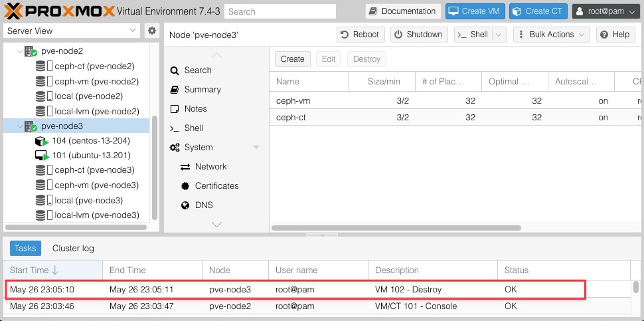Click the Documentation button
This screenshot has width=644, height=321.
403,11
